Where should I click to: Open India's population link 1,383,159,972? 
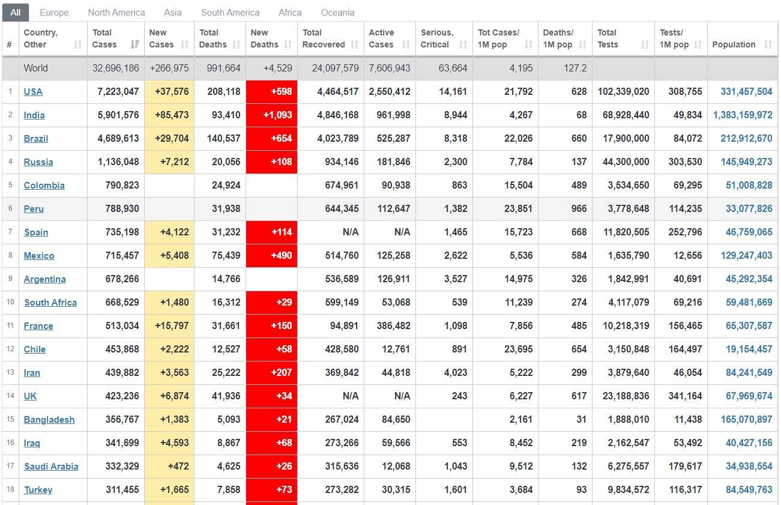[743, 115]
